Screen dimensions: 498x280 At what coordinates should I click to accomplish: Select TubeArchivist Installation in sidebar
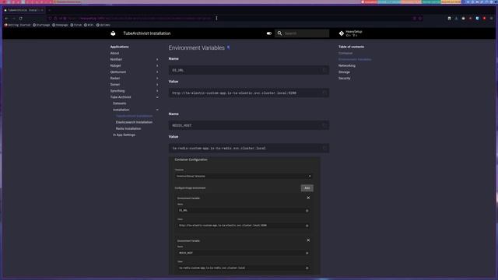[134, 116]
